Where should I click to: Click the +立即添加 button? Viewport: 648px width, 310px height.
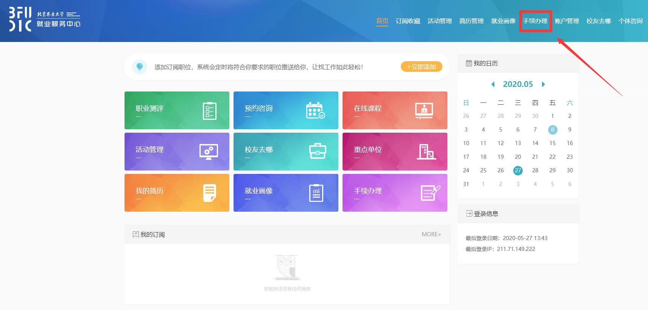coord(422,67)
